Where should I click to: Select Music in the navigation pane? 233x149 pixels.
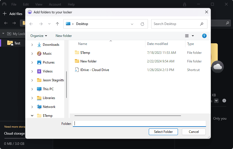click(44, 54)
